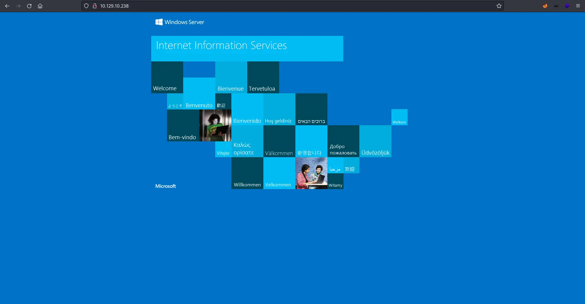Click the photo of woman holding laptop
This screenshot has width=585, height=304.
pos(215,125)
